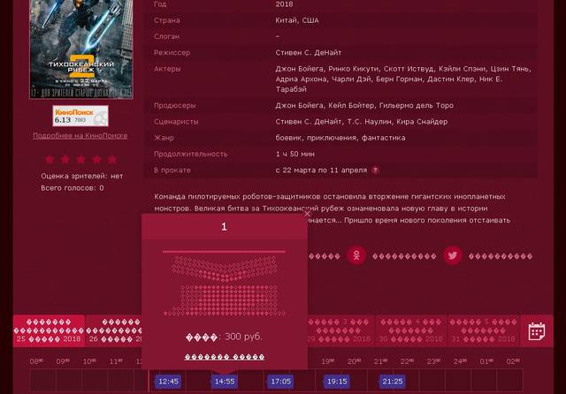Click the Pacific Rim movie poster
566x394 pixels.
[81, 49]
